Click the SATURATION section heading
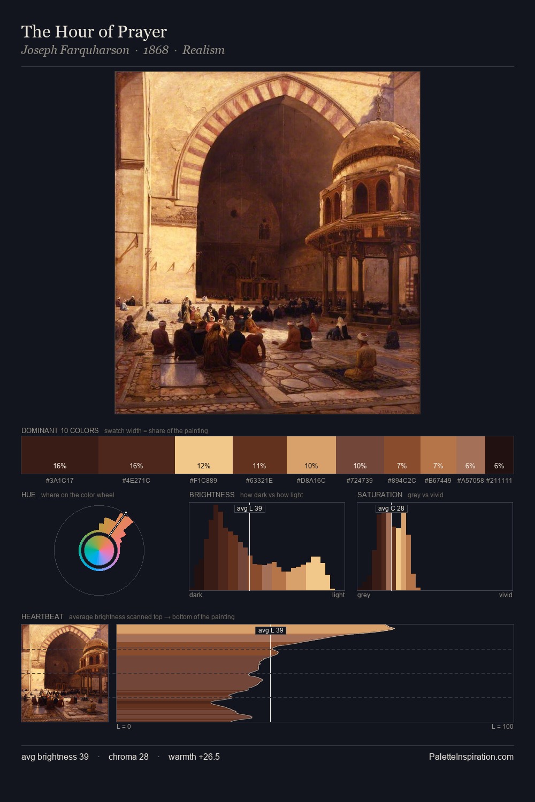The height and width of the screenshot is (802, 535). (x=380, y=495)
